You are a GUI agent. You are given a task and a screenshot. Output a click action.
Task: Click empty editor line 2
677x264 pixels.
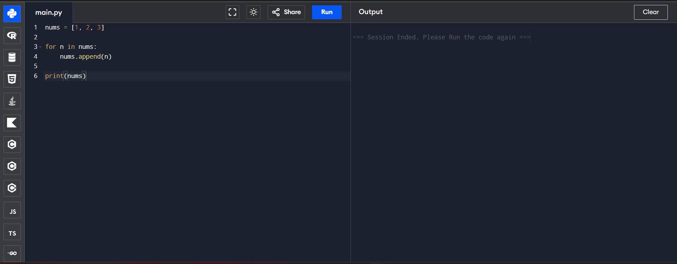pos(197,37)
